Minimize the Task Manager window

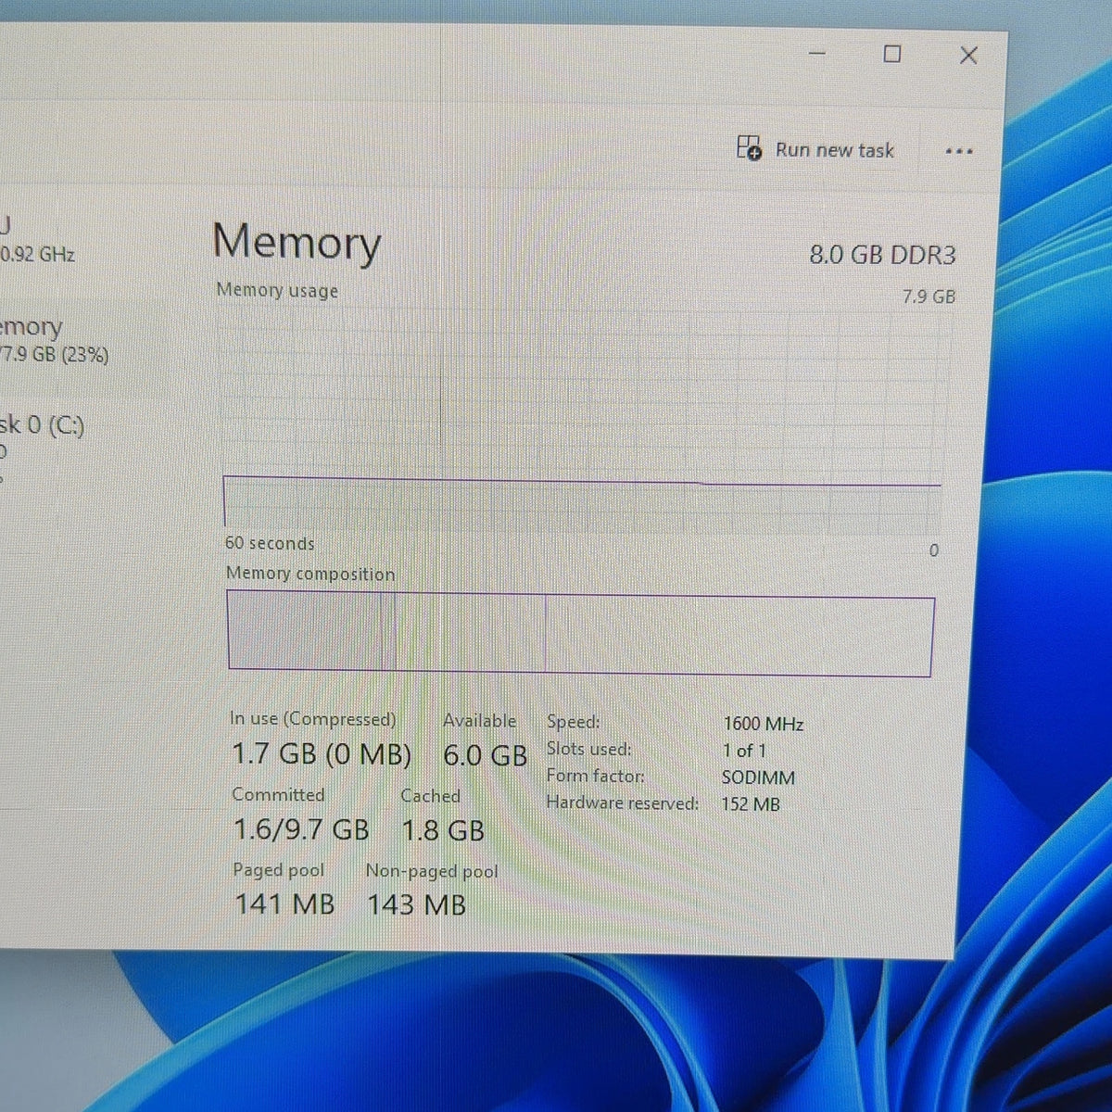[817, 54]
